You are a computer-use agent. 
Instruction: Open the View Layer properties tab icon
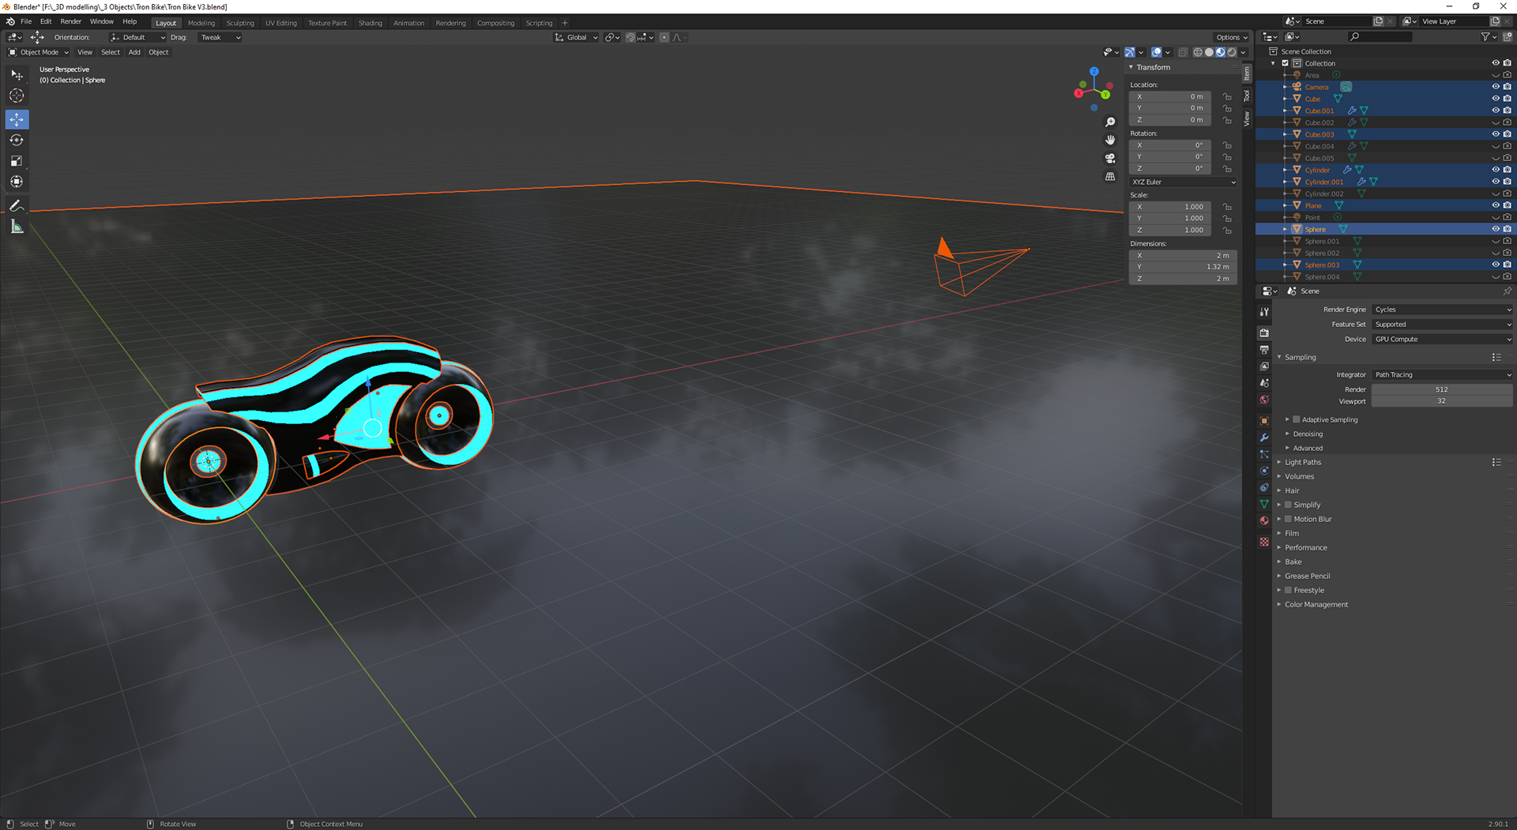point(1264,366)
